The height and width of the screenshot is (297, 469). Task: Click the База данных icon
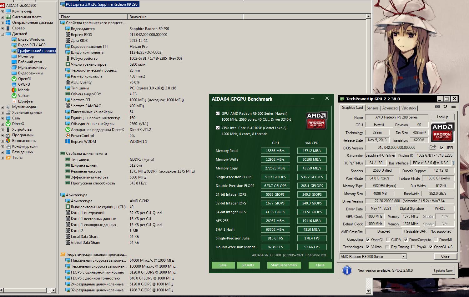pos(8,152)
